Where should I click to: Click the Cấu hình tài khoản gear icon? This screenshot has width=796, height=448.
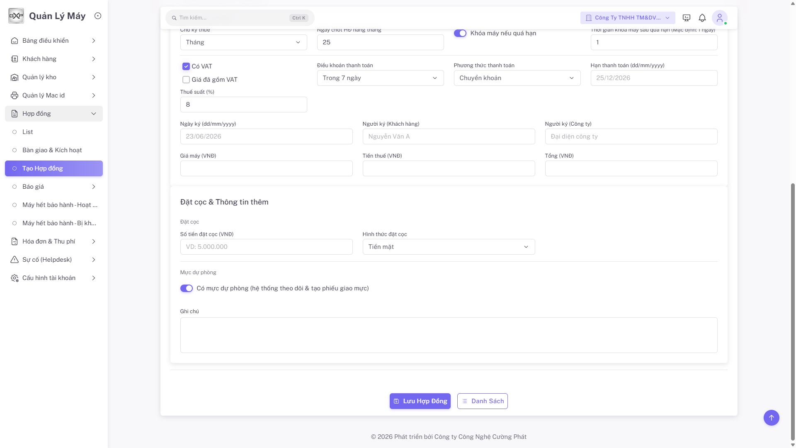[x=15, y=278]
